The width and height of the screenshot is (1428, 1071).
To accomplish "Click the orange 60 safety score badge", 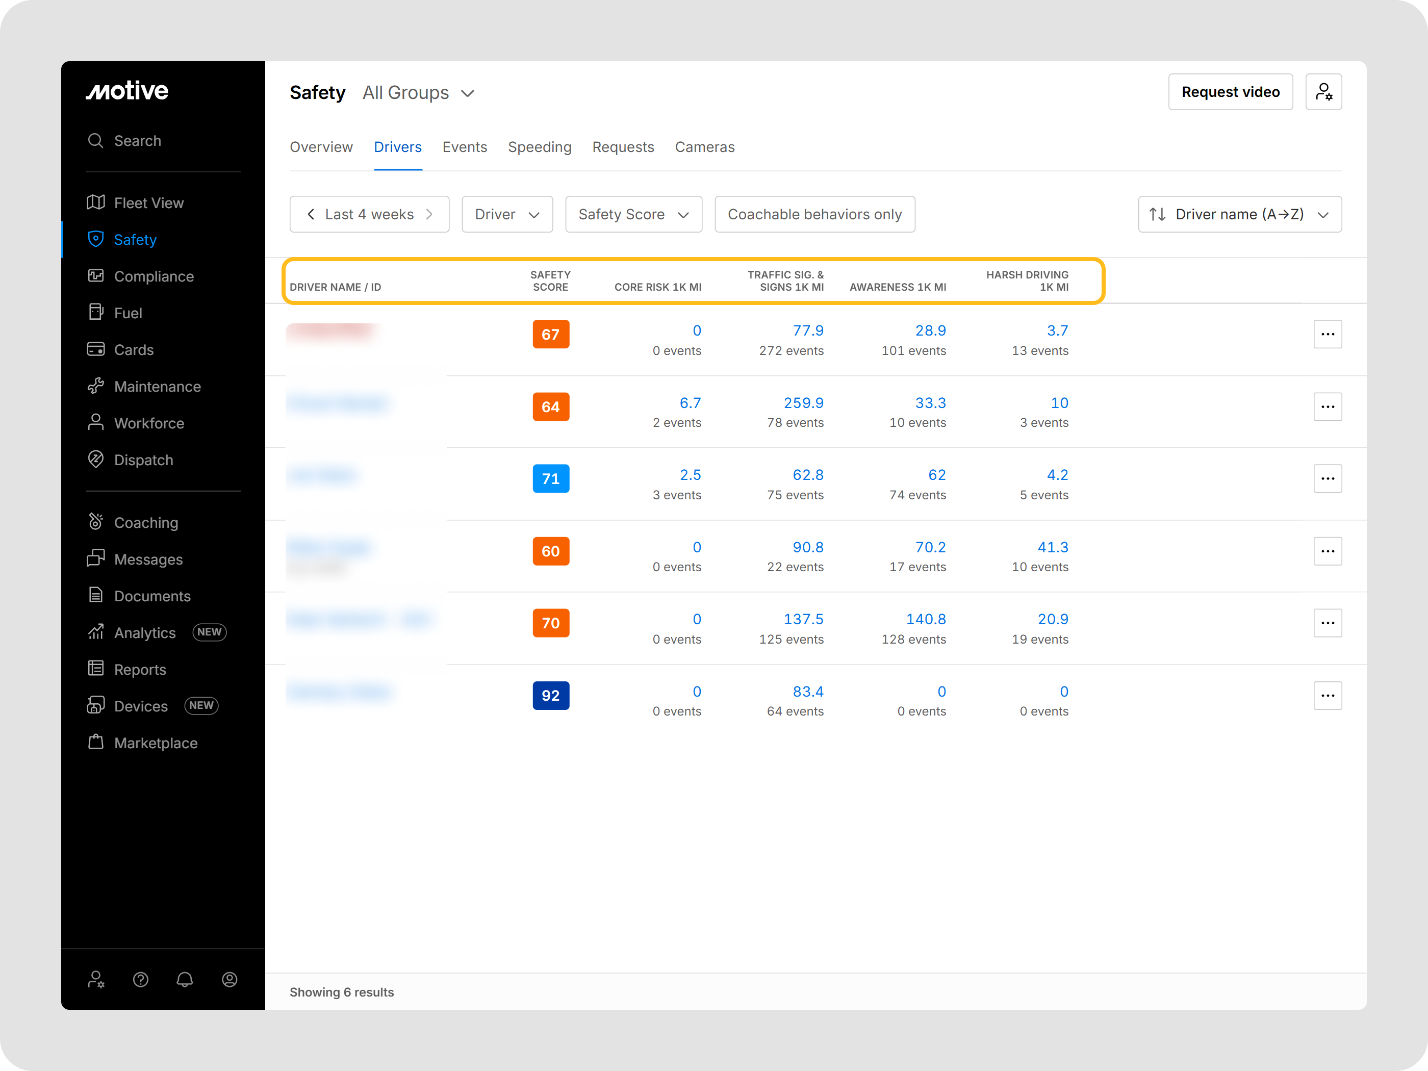I will point(550,551).
